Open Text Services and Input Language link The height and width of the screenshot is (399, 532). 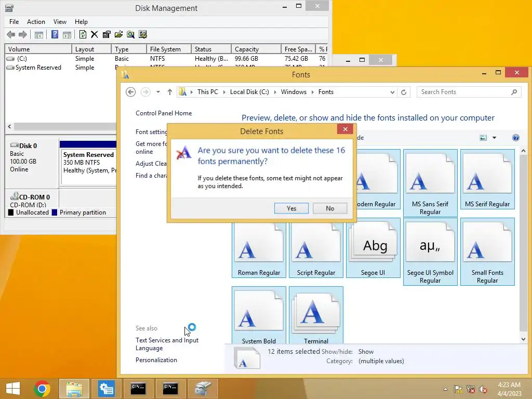click(x=167, y=344)
